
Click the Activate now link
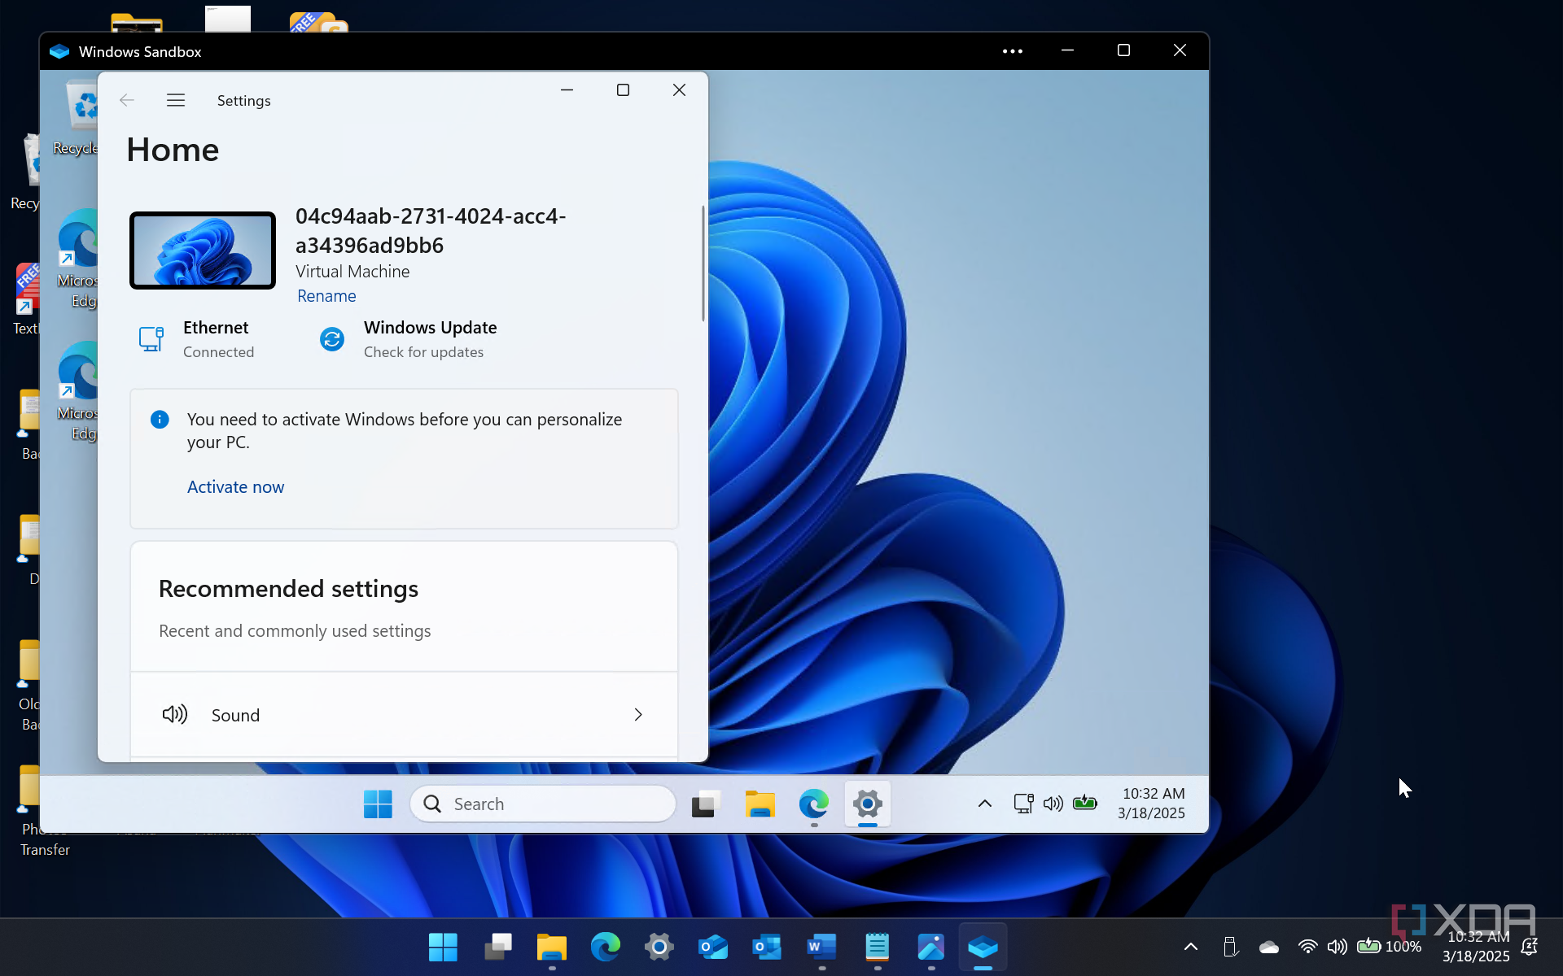click(236, 487)
